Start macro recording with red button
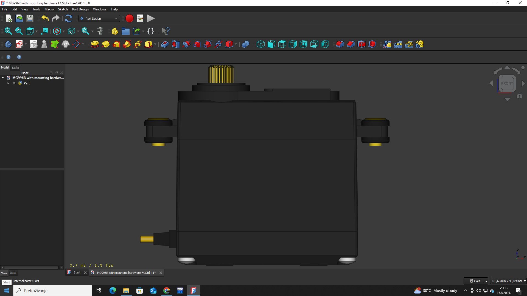 click(x=129, y=19)
